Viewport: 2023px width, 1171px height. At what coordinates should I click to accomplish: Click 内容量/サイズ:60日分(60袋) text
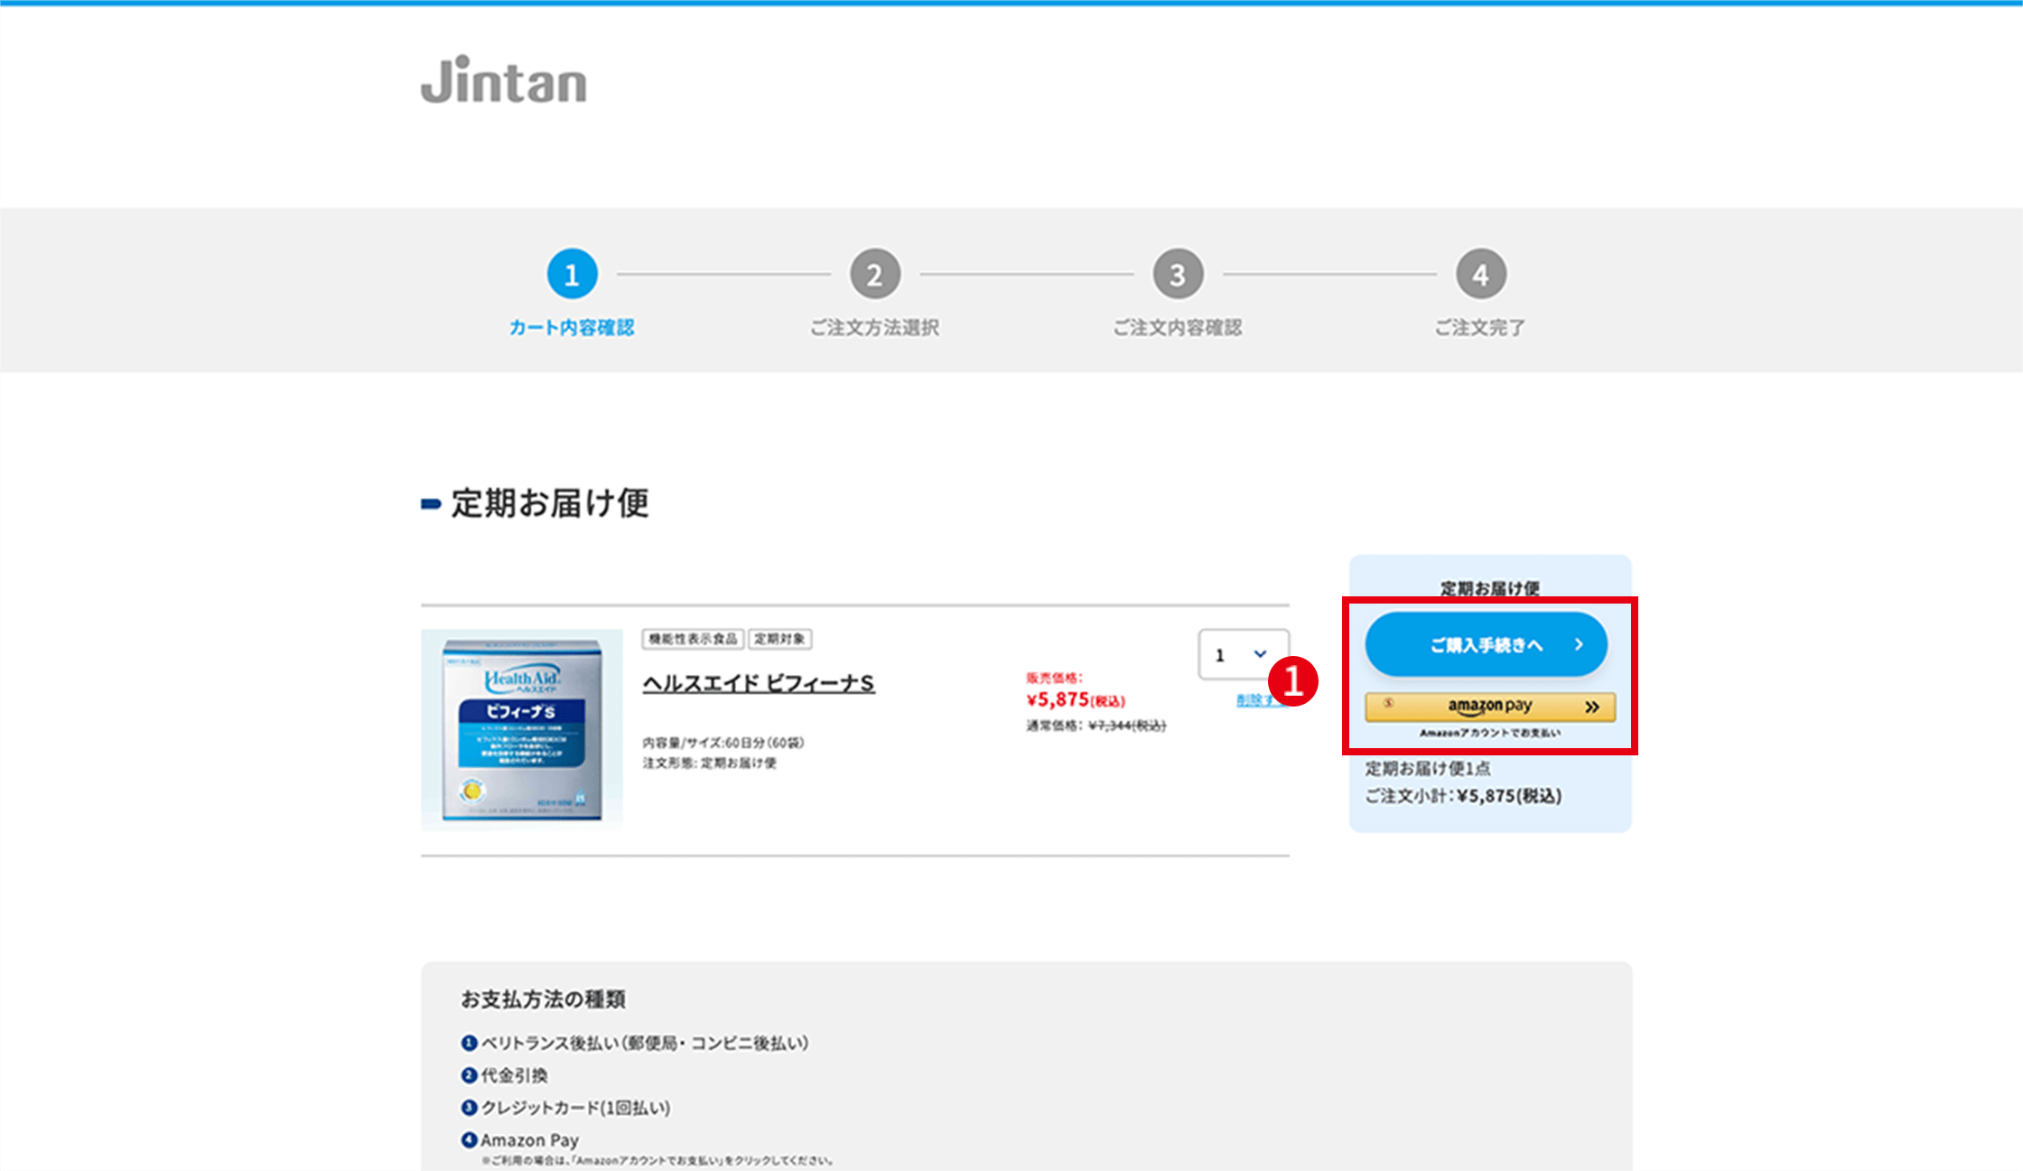pyautogui.click(x=723, y=743)
